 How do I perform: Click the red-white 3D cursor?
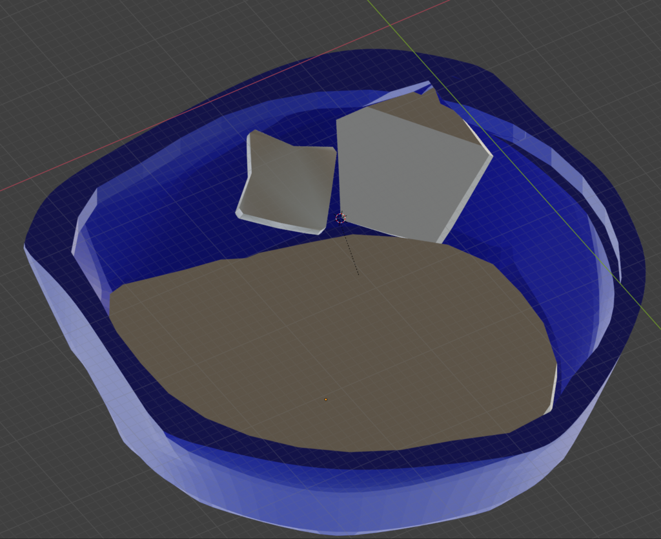coord(341,218)
